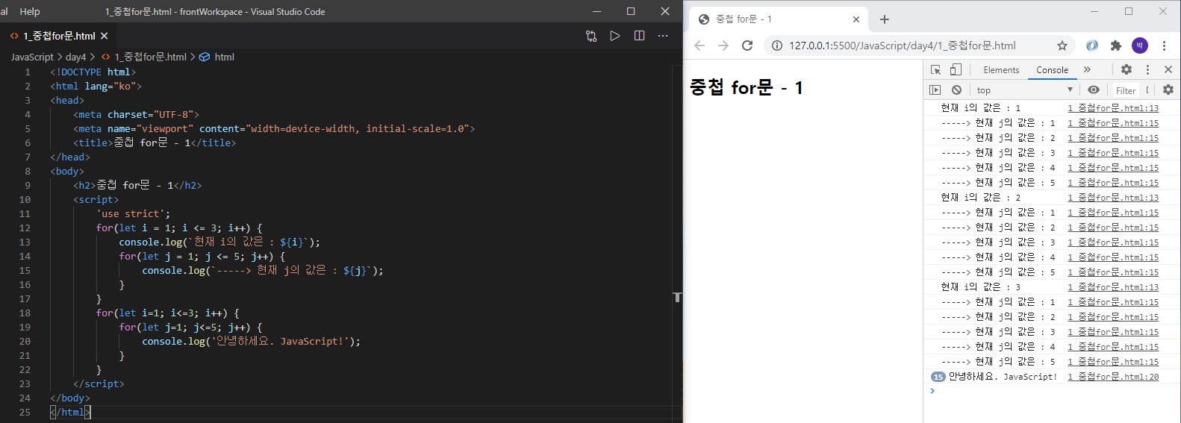Image resolution: width=1181 pixels, height=423 pixels.
Task: Show more DevTools tabs with the chevron
Action: 1087,69
